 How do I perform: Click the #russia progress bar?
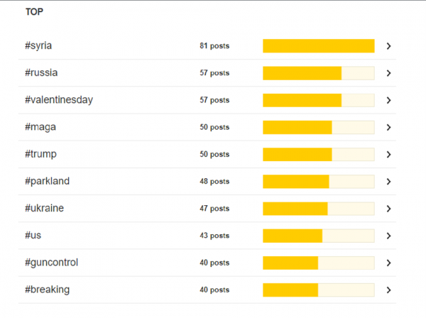pos(319,73)
